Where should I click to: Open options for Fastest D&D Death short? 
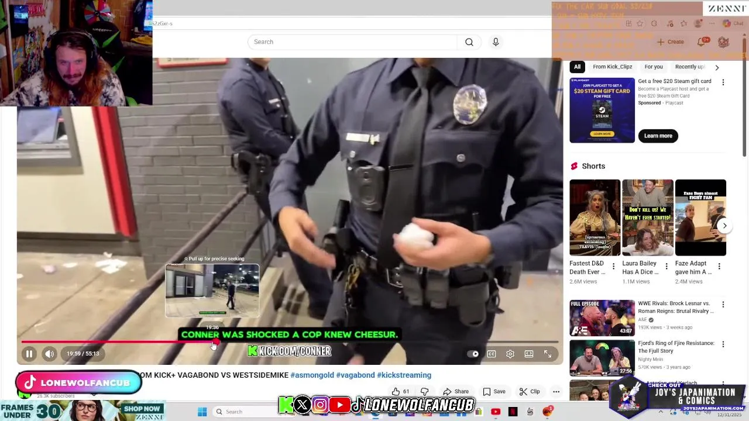(613, 267)
